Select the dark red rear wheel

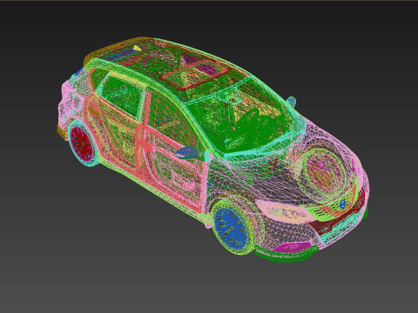(x=81, y=143)
